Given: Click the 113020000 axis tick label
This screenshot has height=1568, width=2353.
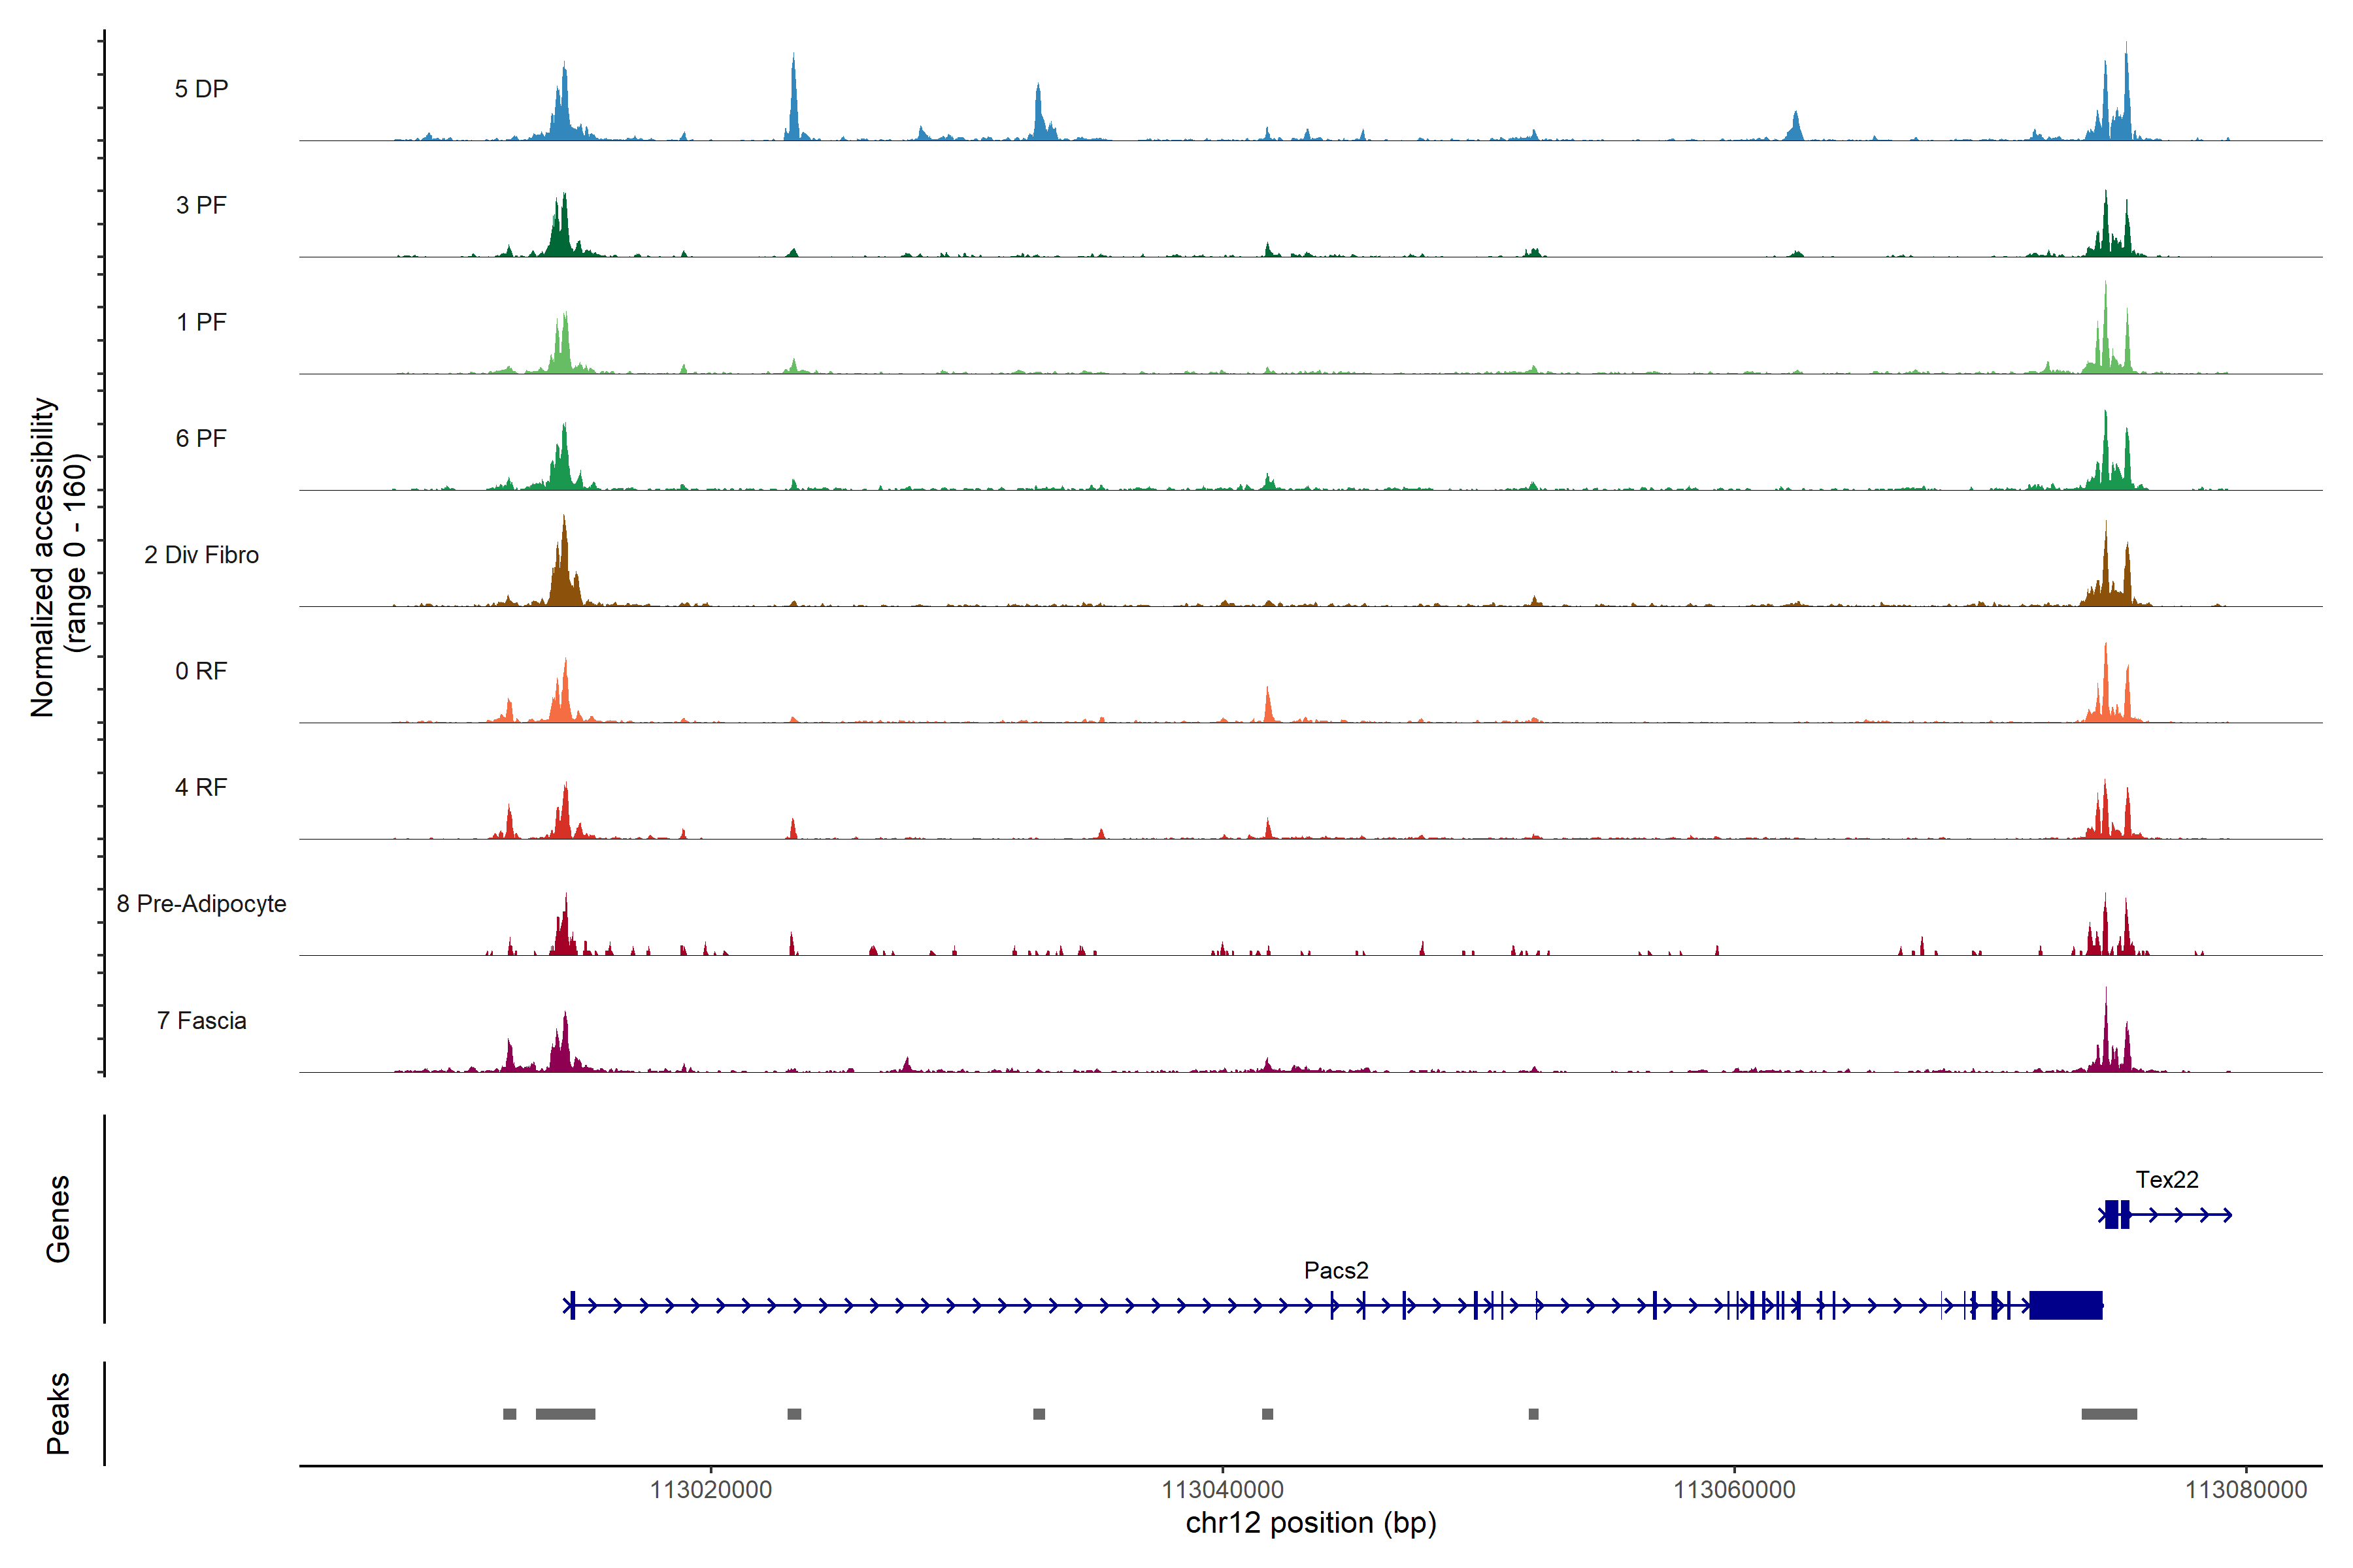Looking at the screenshot, I should tap(710, 1489).
